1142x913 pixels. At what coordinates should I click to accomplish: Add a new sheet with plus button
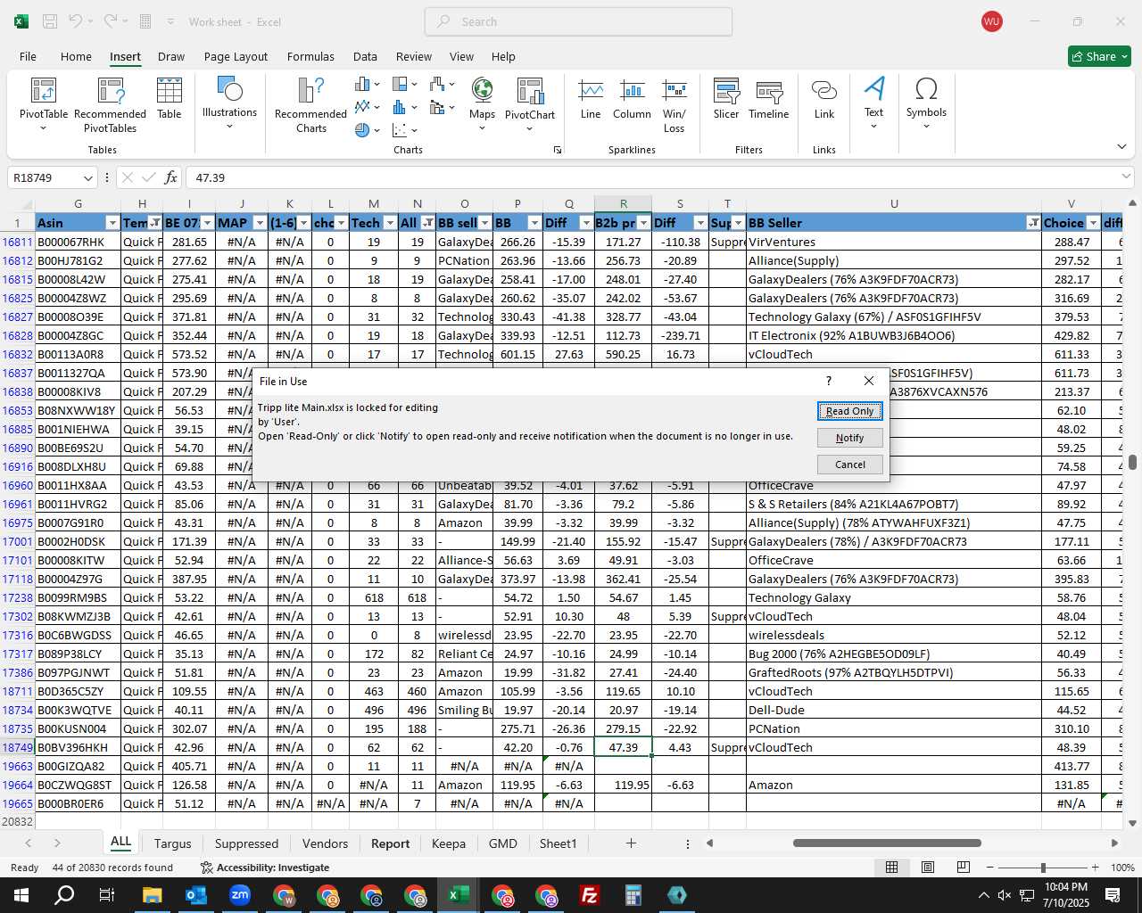631,843
